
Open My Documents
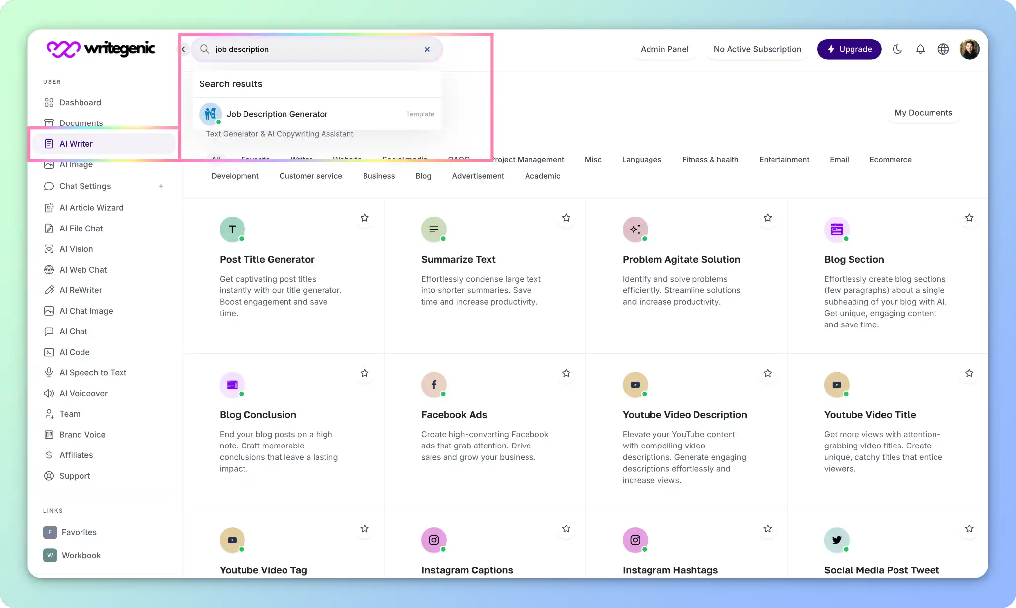pos(923,113)
